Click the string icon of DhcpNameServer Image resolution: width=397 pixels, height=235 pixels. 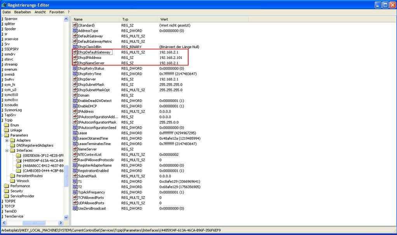pos(75,63)
